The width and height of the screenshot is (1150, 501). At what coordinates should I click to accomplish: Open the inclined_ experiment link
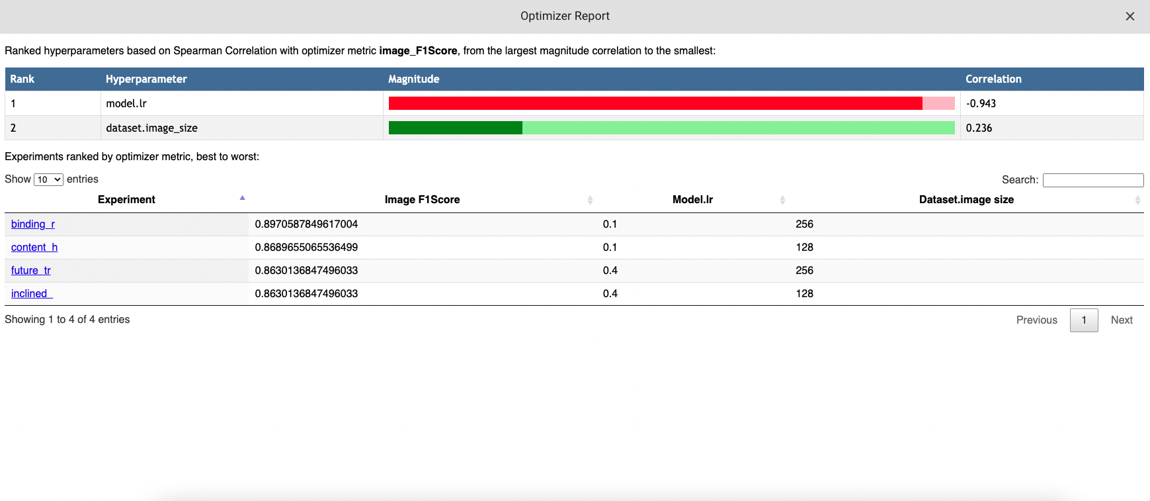tap(32, 294)
